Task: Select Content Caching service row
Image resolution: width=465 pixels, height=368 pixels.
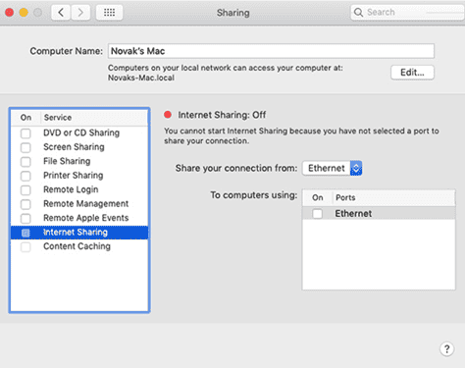Action: point(79,246)
